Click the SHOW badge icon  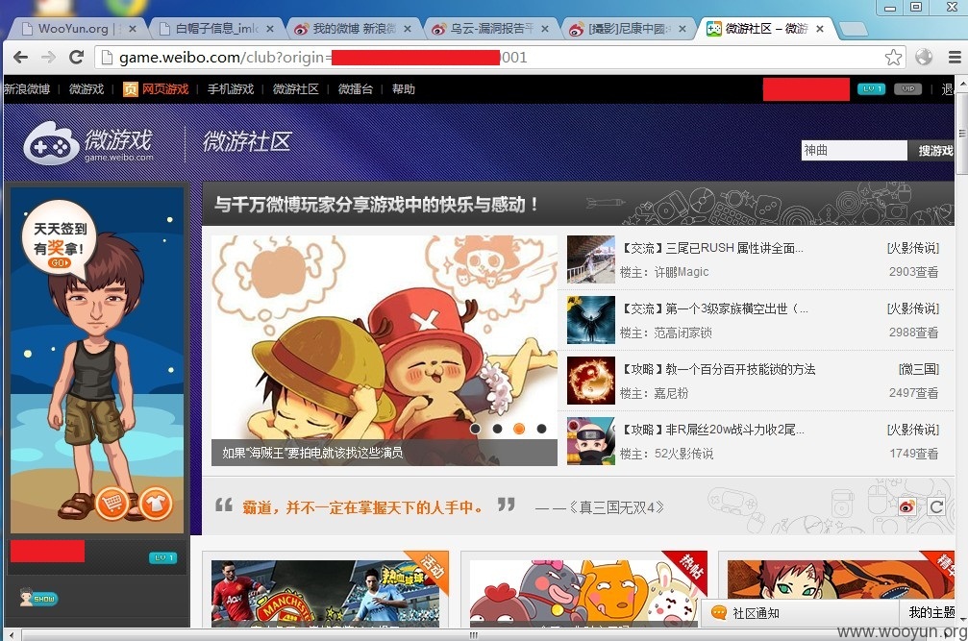coord(38,598)
